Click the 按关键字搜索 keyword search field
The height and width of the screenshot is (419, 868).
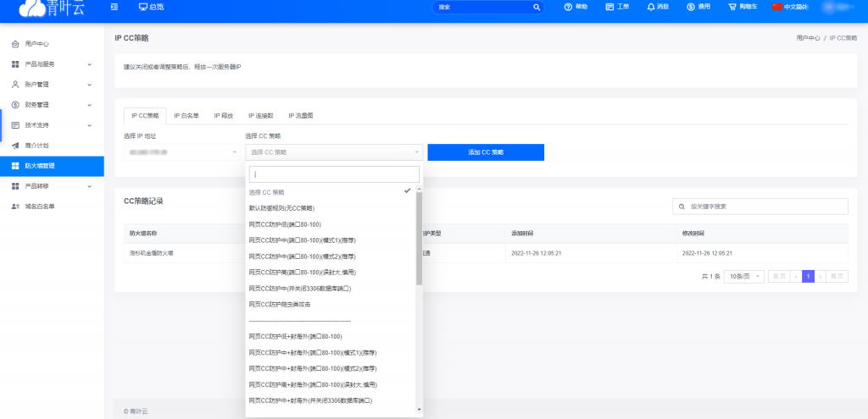(x=760, y=207)
